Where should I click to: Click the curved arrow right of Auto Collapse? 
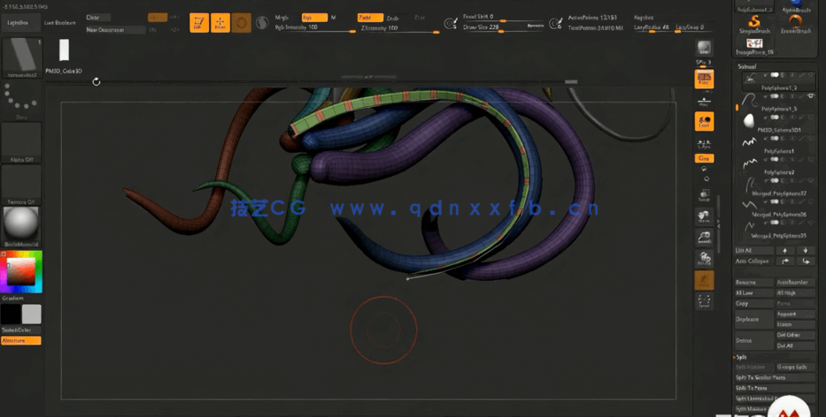(785, 261)
